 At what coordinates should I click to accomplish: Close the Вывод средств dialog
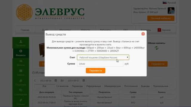coord(143,34)
